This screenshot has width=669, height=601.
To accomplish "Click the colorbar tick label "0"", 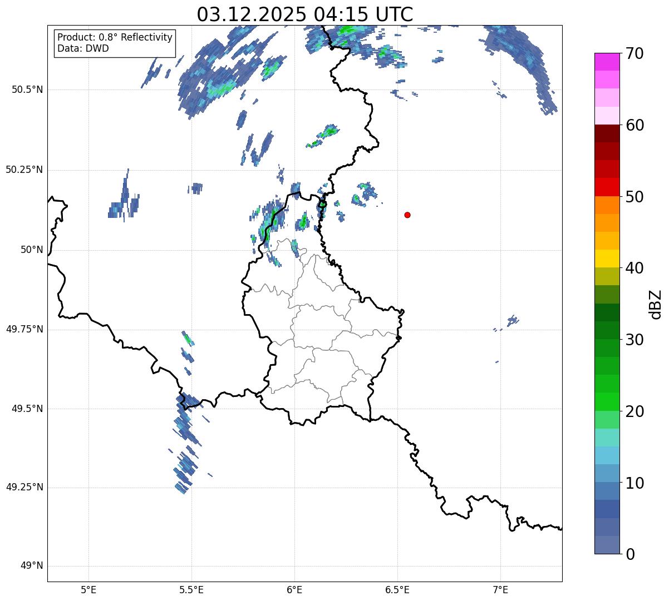I will (x=629, y=554).
